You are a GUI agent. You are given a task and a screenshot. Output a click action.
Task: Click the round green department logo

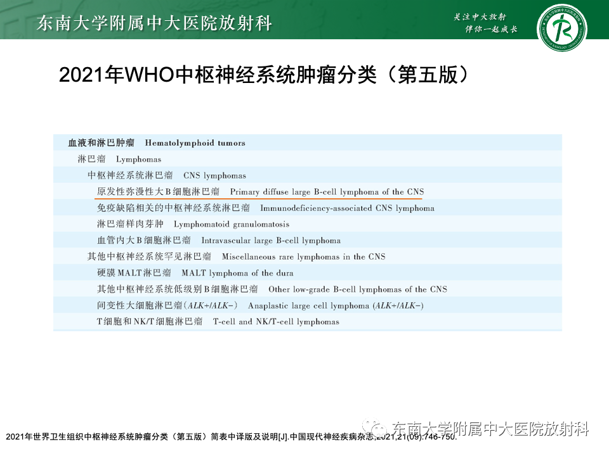(561, 28)
